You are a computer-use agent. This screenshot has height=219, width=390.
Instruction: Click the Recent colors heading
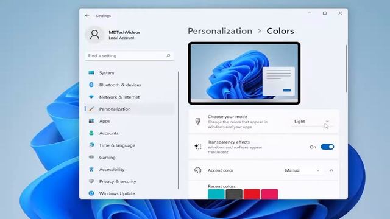tap(221, 186)
